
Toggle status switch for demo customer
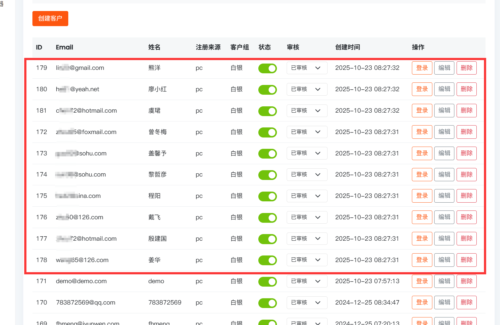[x=267, y=282]
